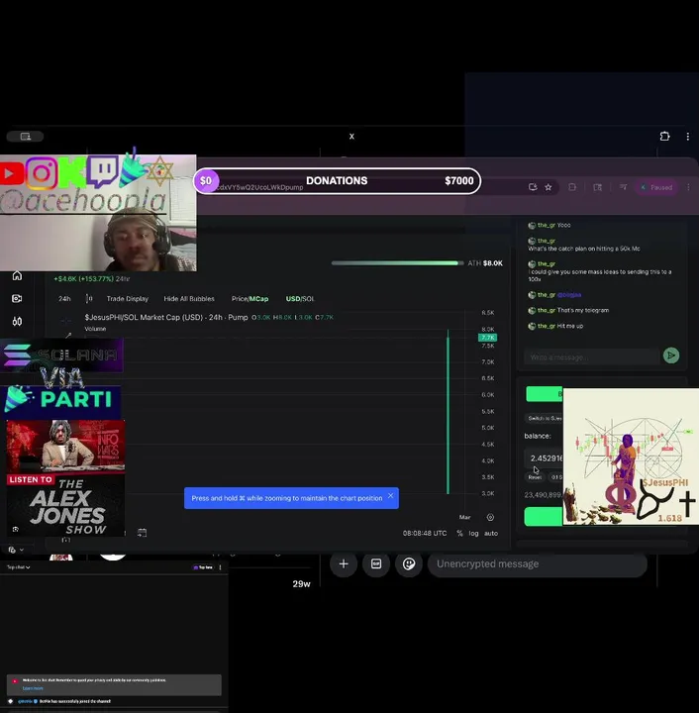Open the top-right three-dot menu

pyautogui.click(x=688, y=136)
